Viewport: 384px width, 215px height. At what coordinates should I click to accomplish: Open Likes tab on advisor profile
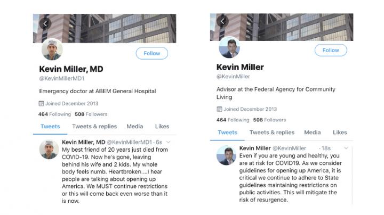point(340,132)
